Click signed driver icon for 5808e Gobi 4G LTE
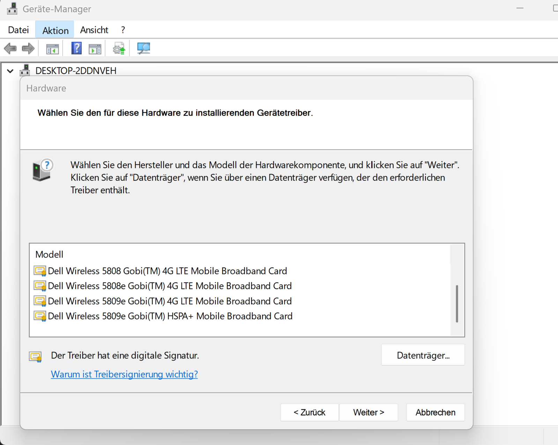The width and height of the screenshot is (558, 445). [x=40, y=286]
